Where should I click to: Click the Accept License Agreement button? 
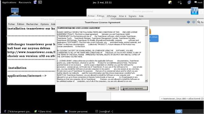134,88
